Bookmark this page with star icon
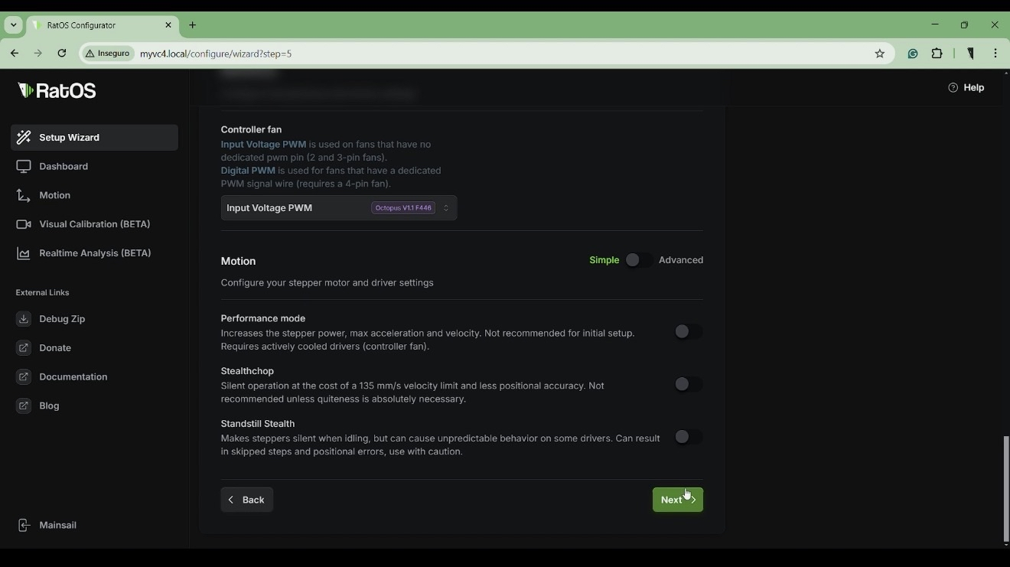The height and width of the screenshot is (567, 1010). (880, 54)
